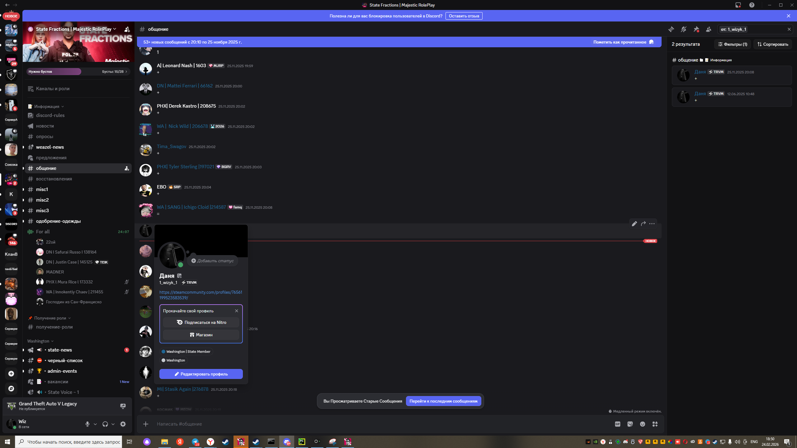Toggle microphone mute in user panel
797x448 pixels.
87,424
